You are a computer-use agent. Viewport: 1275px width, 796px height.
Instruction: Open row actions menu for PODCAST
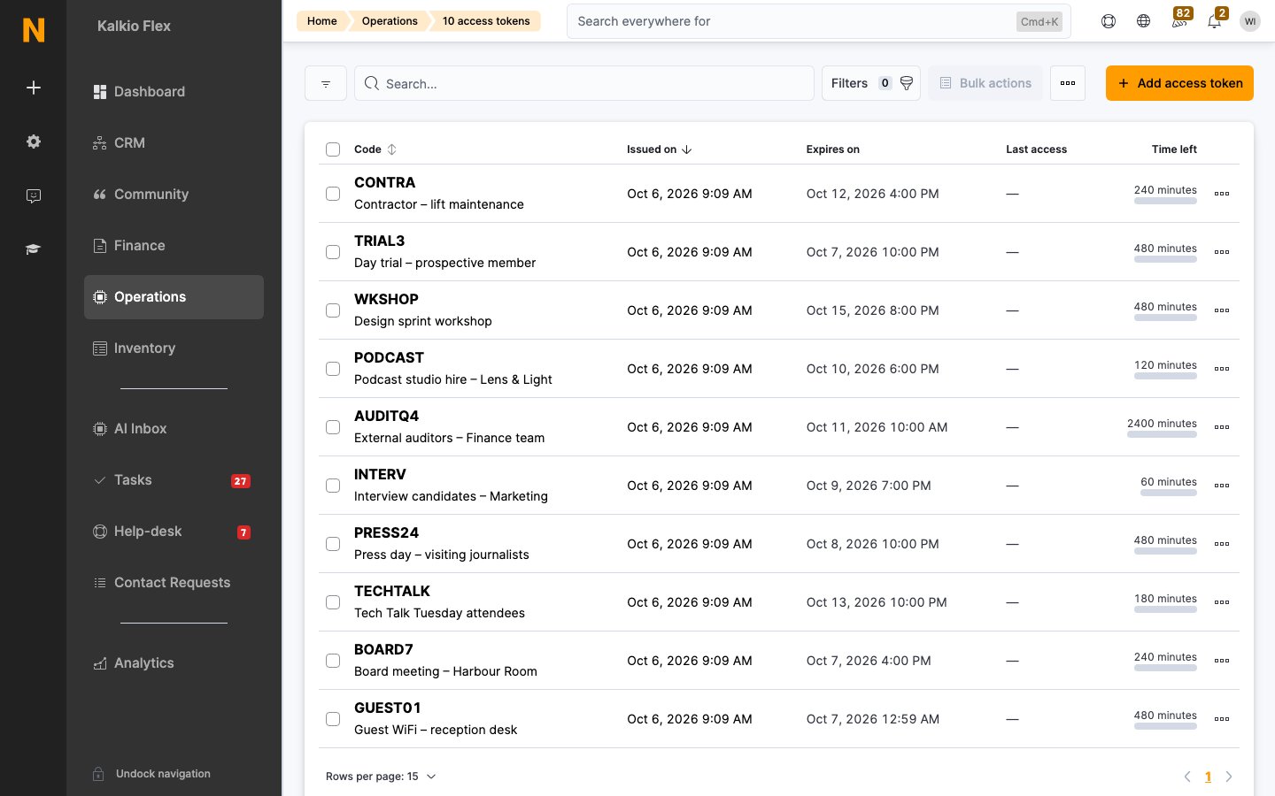(1222, 369)
